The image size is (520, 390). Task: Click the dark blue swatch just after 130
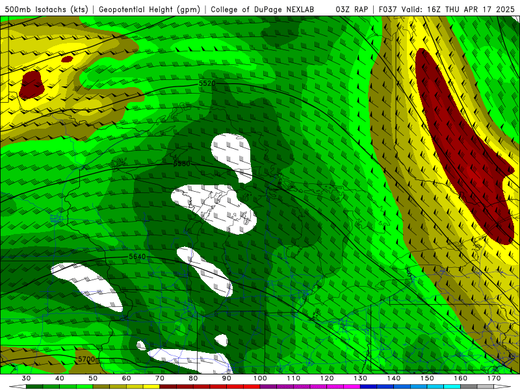369,387
